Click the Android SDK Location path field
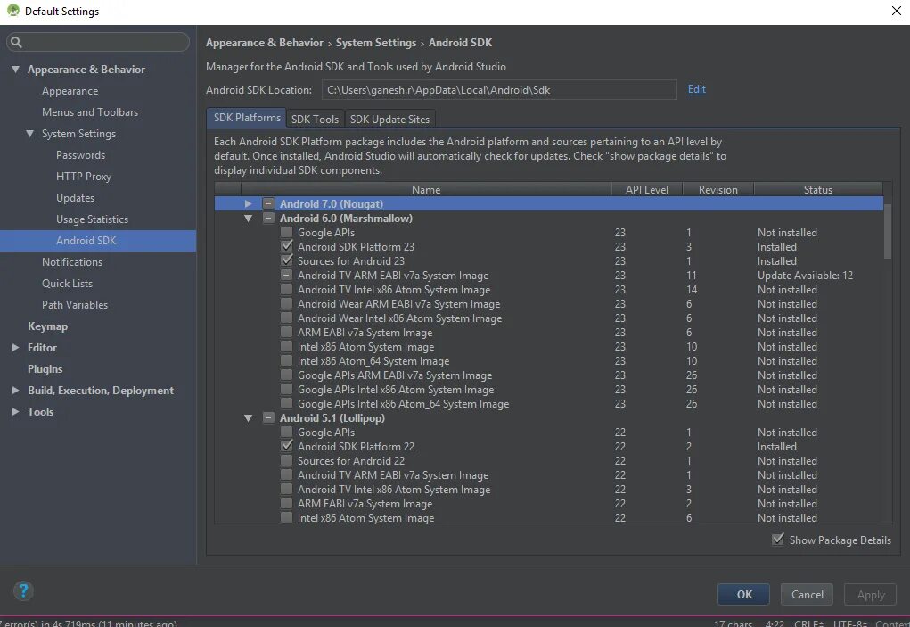The image size is (910, 627). 499,89
